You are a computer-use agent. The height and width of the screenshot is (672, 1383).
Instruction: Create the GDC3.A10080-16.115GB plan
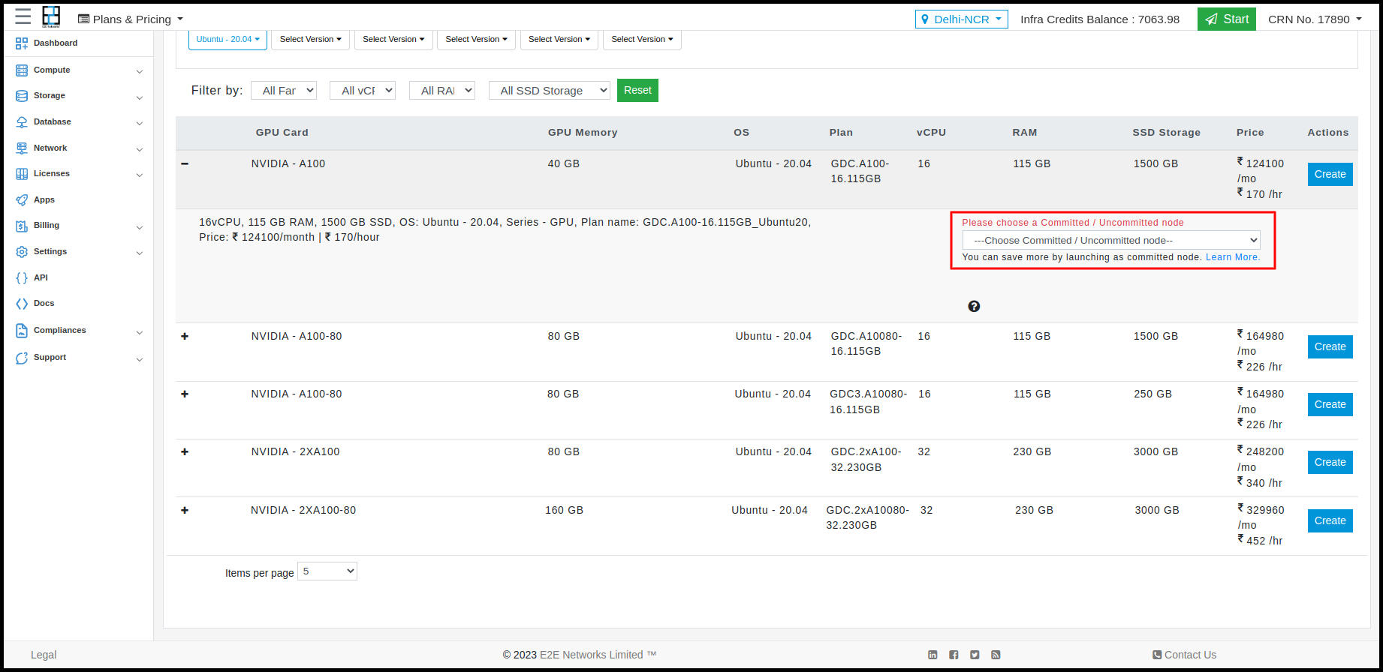coord(1330,404)
